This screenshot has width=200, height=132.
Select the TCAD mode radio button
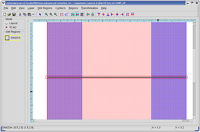click(6, 27)
